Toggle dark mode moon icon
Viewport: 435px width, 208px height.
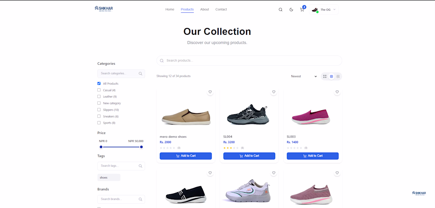click(291, 10)
